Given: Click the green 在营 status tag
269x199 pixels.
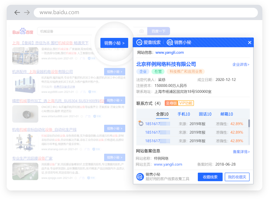Looking at the screenshot, I should (158, 72).
